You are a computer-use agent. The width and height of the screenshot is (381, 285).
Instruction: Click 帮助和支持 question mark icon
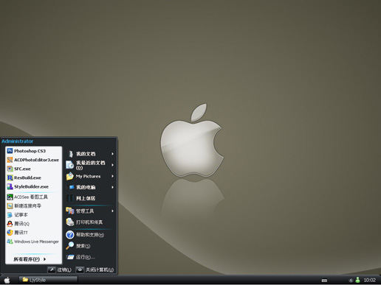[x=70, y=235]
